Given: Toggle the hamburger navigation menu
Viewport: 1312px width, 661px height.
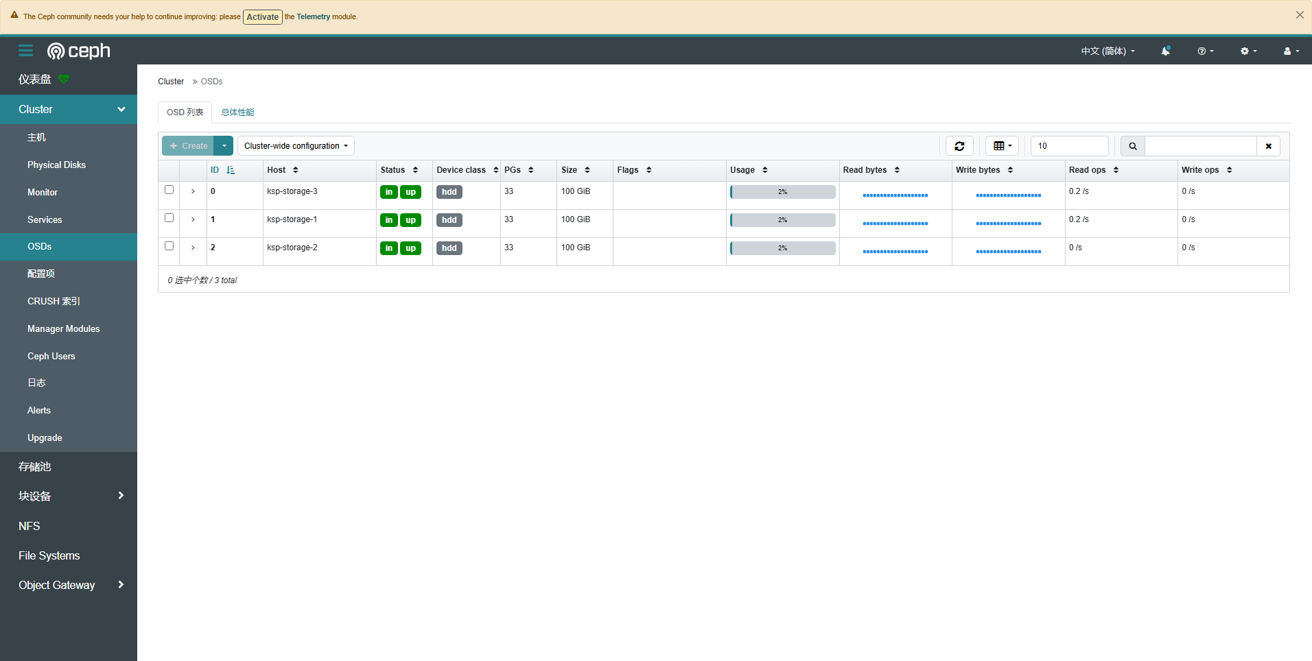Looking at the screenshot, I should pos(26,51).
